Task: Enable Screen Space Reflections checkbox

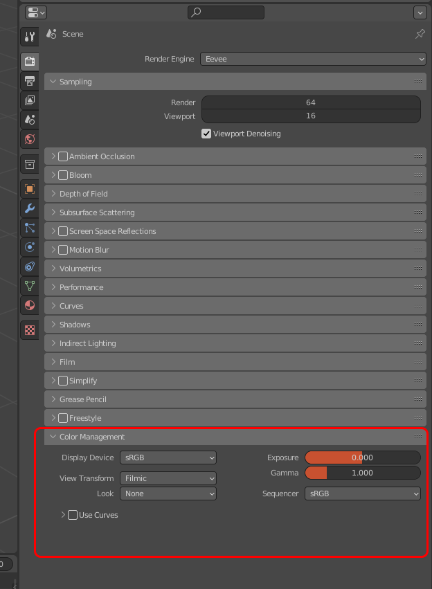Action: [63, 231]
